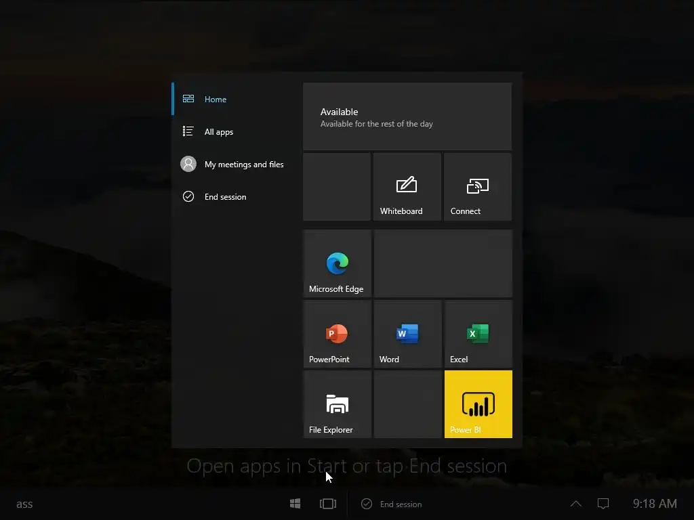The image size is (694, 520).
Task: Choose End session in Start sidebar
Action: click(x=235, y=197)
